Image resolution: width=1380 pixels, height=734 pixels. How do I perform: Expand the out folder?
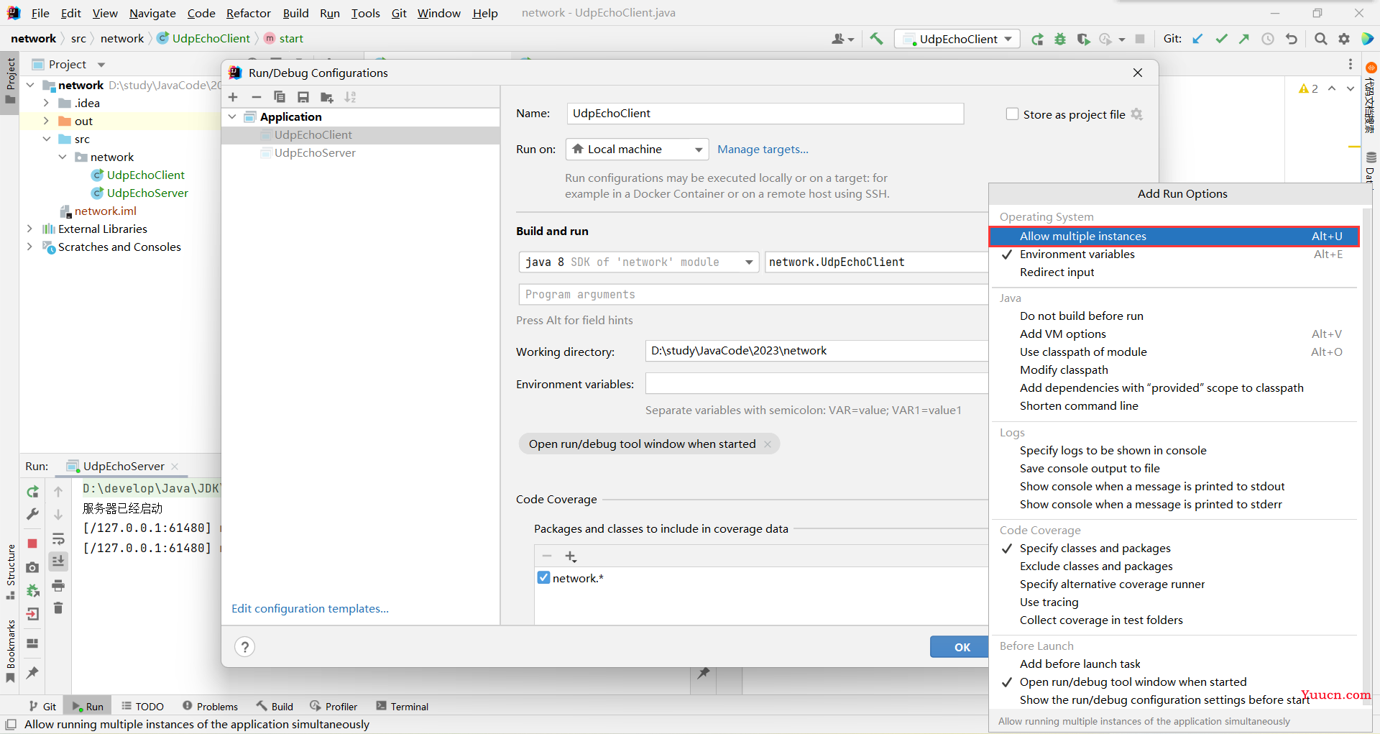tap(46, 121)
